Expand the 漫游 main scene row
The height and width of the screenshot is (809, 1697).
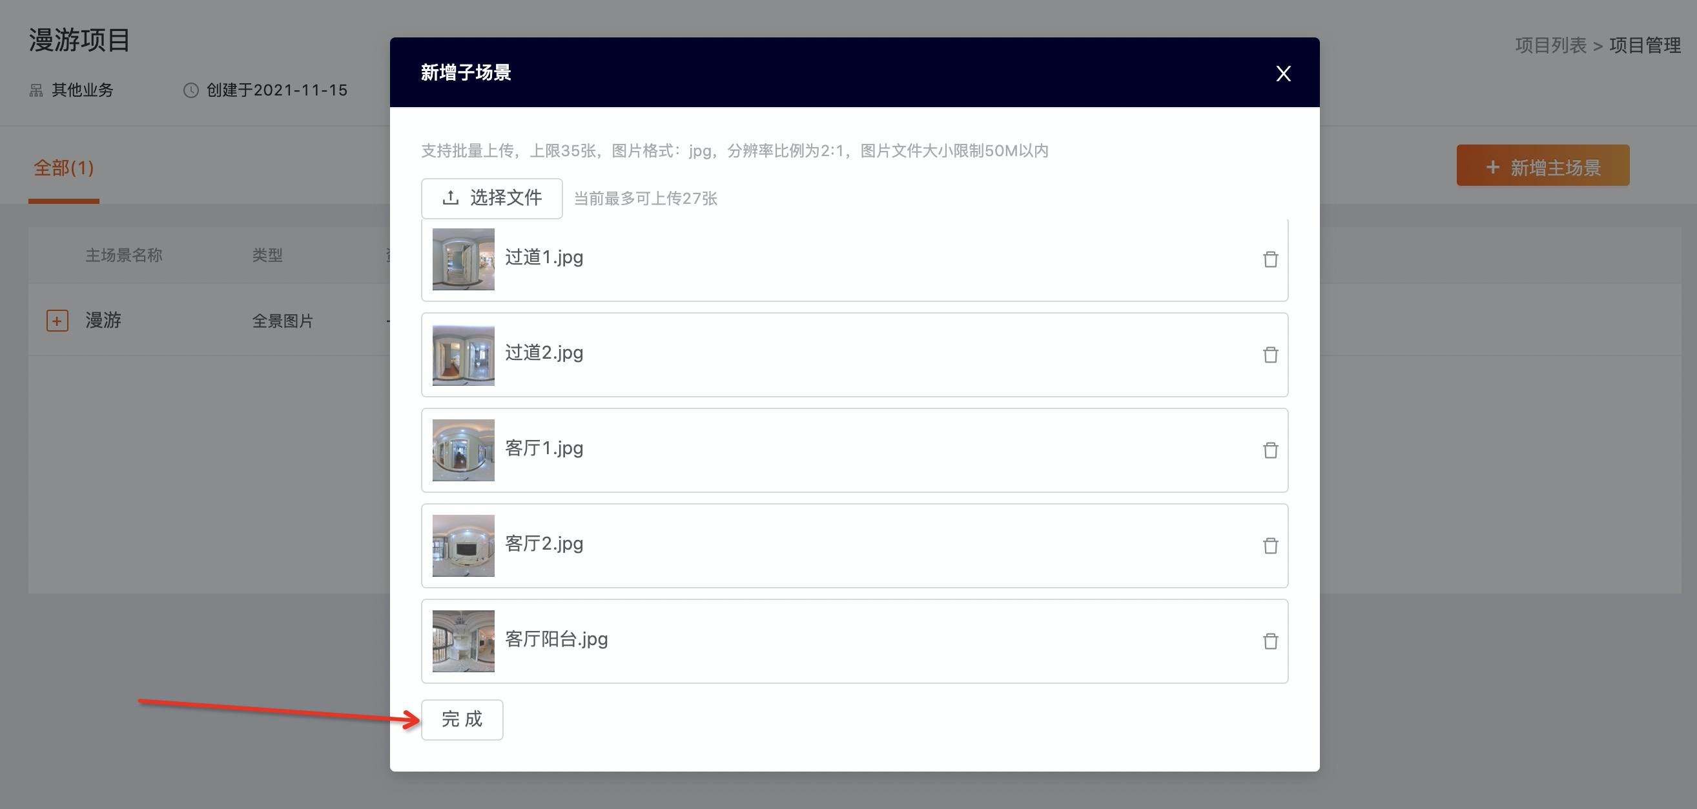coord(57,321)
